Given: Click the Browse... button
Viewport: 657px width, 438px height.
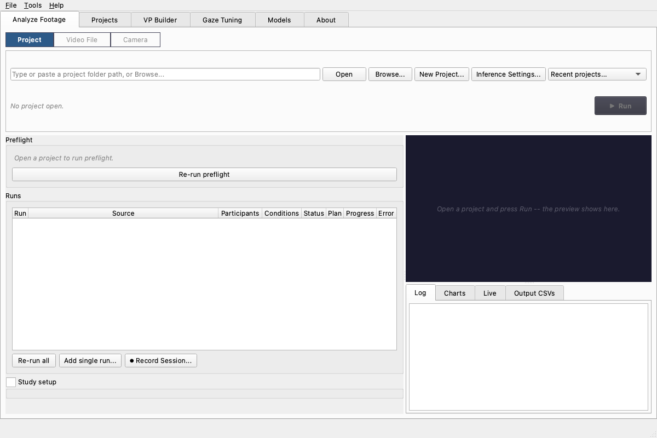Looking at the screenshot, I should (x=390, y=74).
